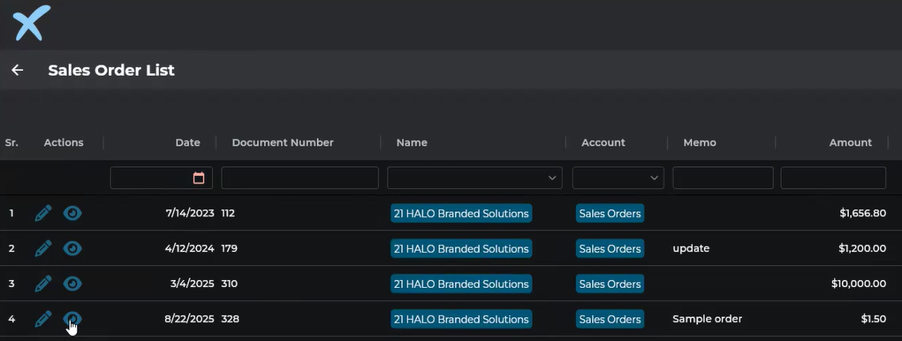Edit sales order 179 with pencil icon
Viewport: 902px width, 341px height.
[x=43, y=248]
